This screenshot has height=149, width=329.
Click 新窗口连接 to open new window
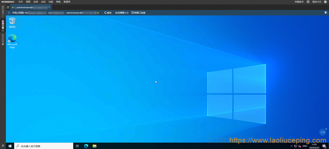(x=138, y=13)
